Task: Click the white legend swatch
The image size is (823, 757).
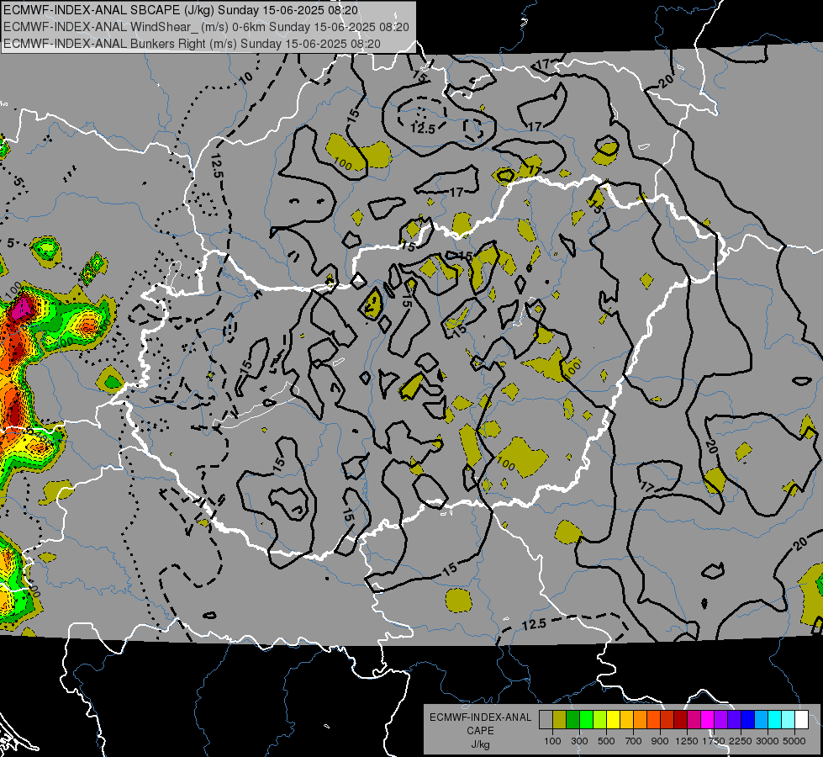Action: click(x=801, y=720)
